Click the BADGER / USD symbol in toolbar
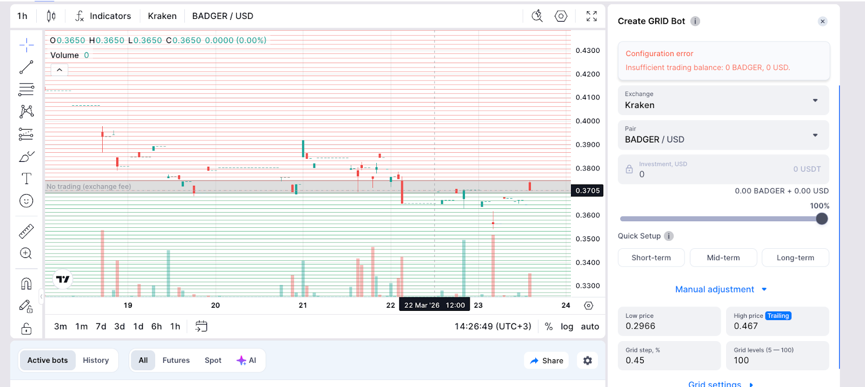This screenshot has width=865, height=387. pyautogui.click(x=223, y=16)
